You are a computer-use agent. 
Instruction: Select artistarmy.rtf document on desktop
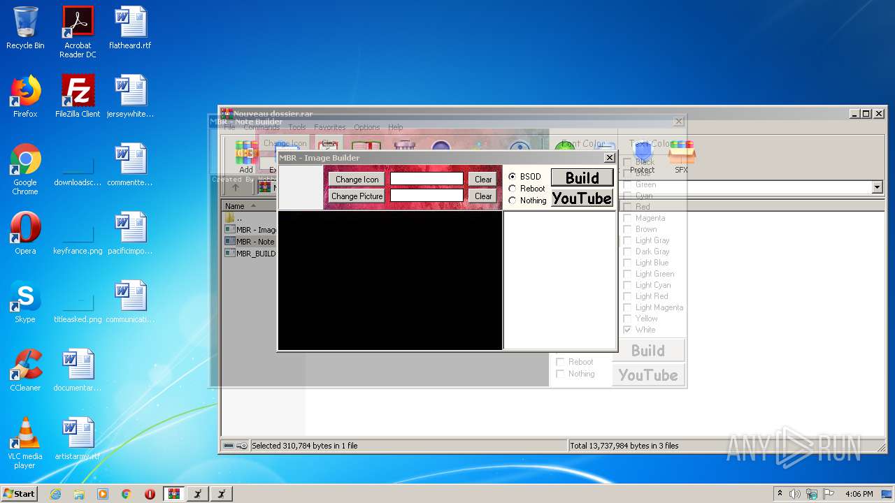pyautogui.click(x=78, y=439)
